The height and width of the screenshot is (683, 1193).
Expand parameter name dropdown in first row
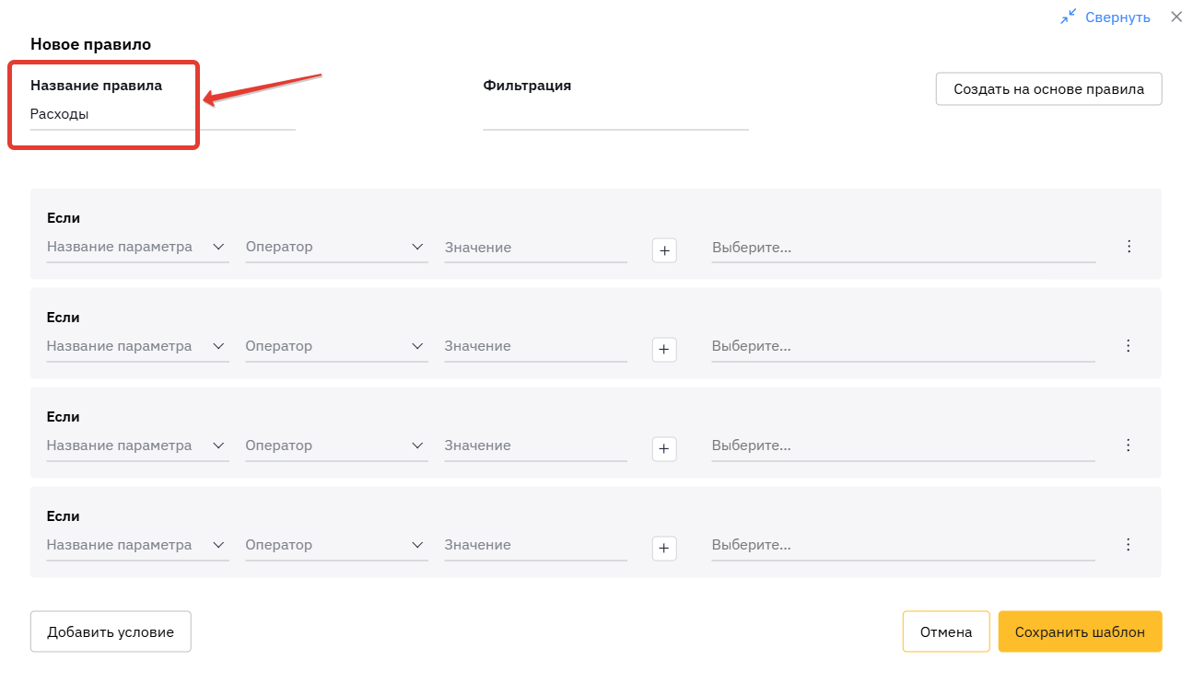point(137,247)
